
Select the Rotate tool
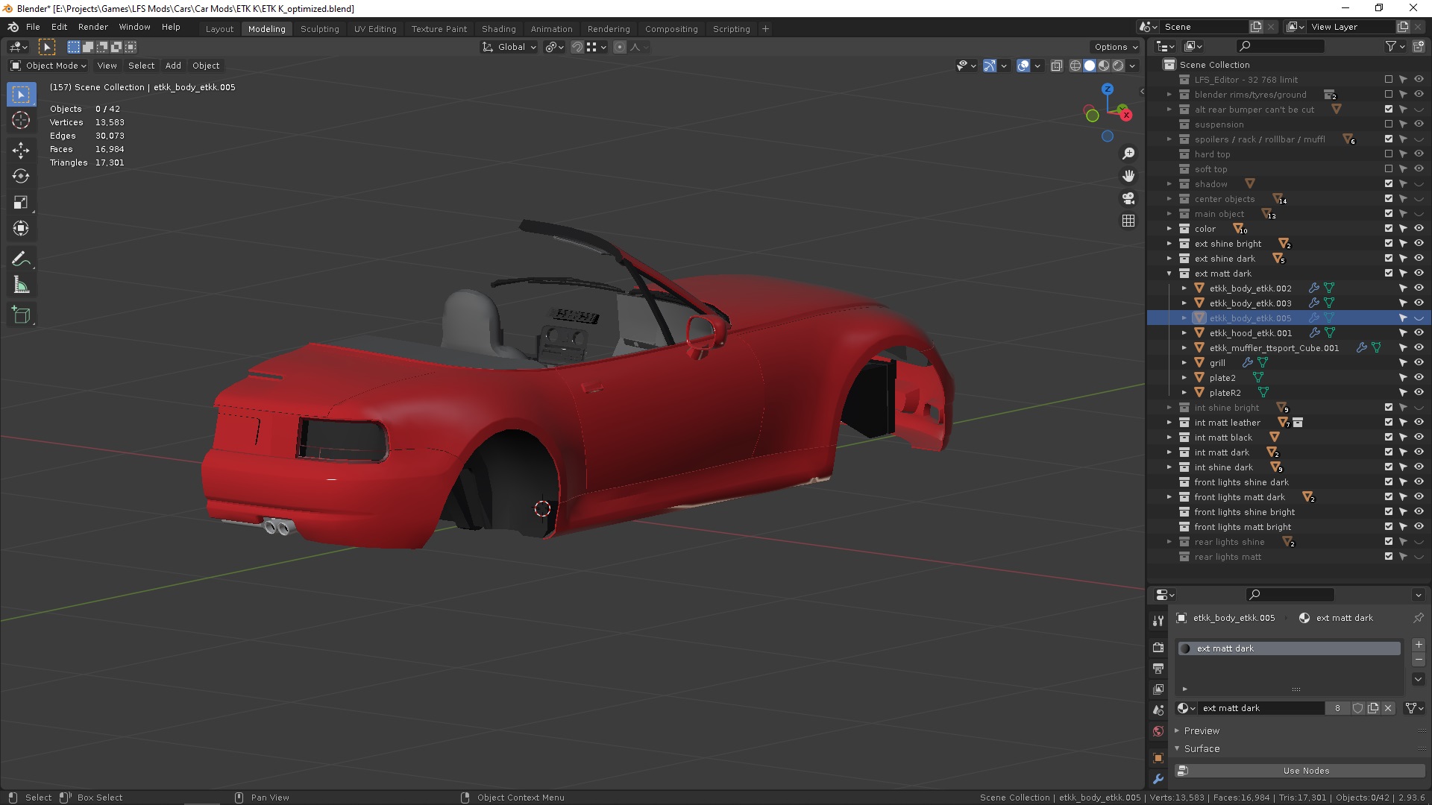(20, 177)
